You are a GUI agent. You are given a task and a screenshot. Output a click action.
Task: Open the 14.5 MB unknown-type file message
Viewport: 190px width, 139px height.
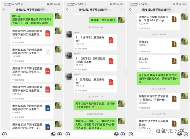pyautogui.click(x=32, y=55)
